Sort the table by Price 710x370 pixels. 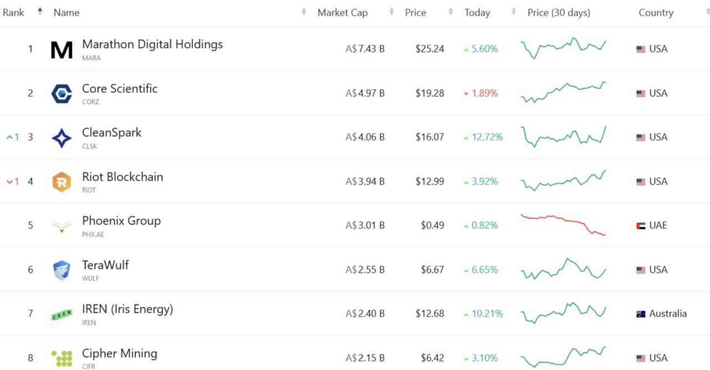[x=450, y=11]
